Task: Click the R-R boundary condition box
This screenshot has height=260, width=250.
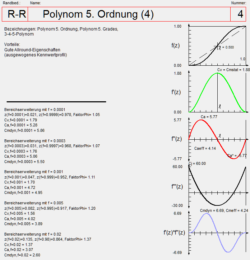Action: tap(16, 14)
